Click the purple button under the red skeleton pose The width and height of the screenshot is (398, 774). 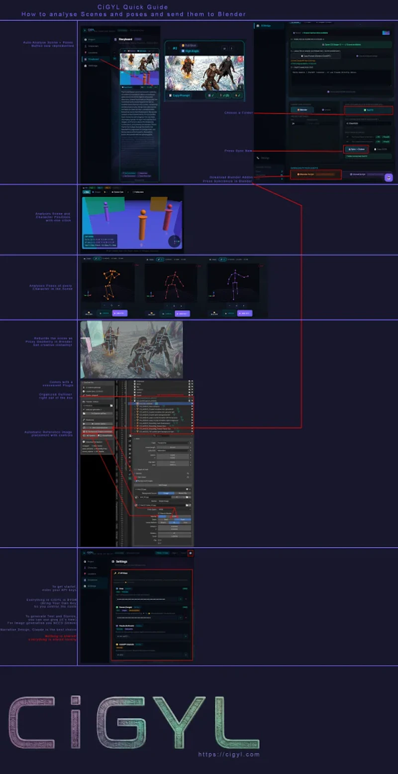[x=182, y=313]
